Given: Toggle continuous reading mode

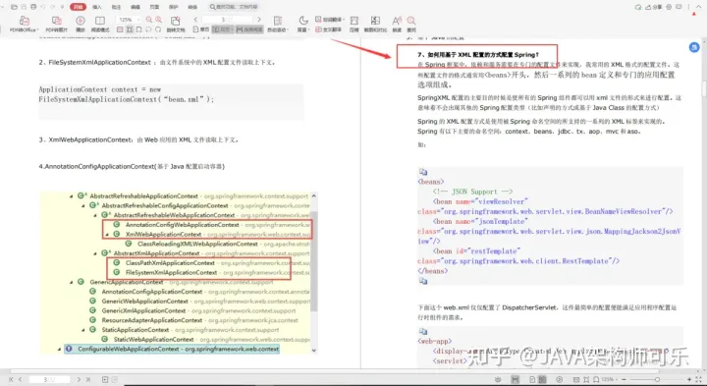Looking at the screenshot, I should 249,29.
